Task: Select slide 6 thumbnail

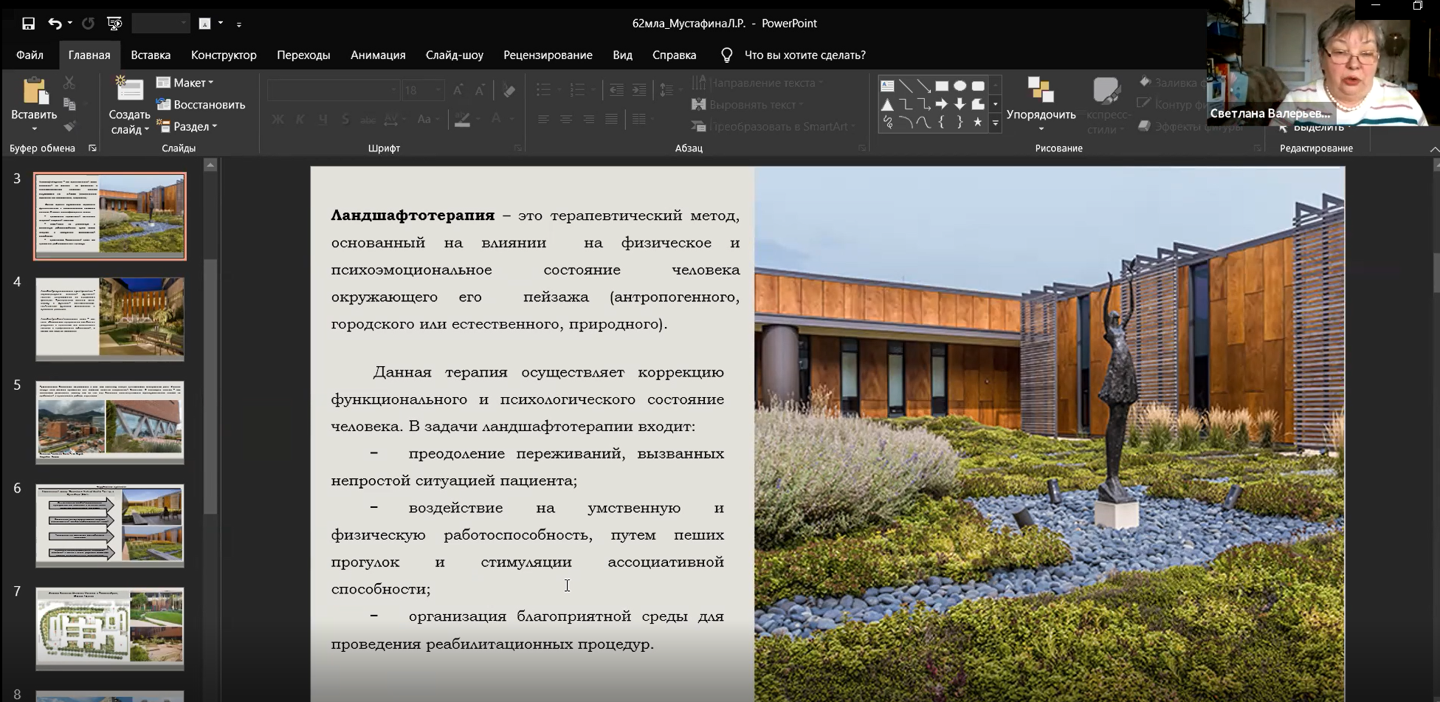Action: 110,526
